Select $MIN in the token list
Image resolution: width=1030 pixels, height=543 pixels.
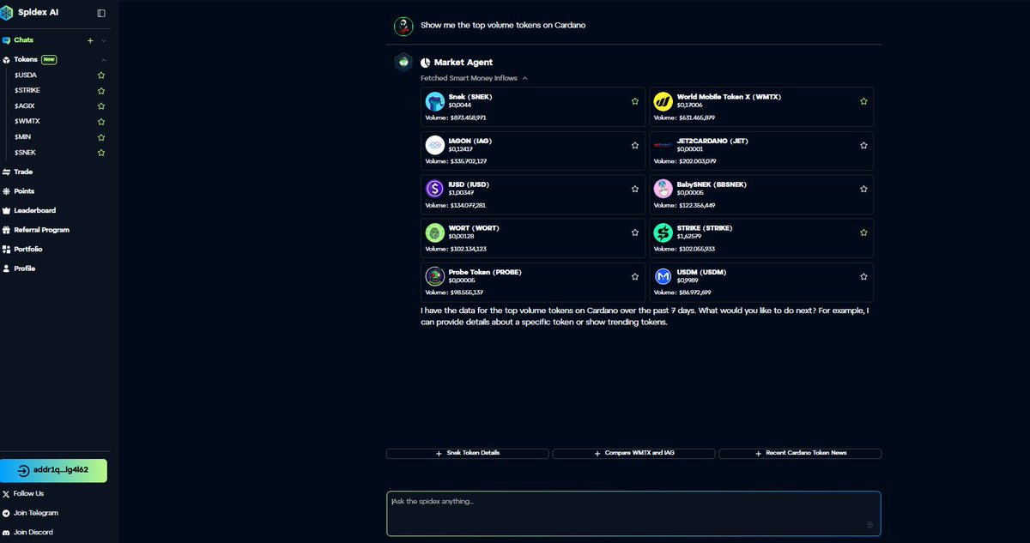click(22, 136)
